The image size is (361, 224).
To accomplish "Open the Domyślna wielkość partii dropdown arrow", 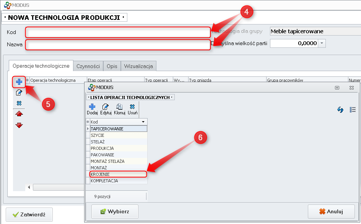I will pos(322,43).
